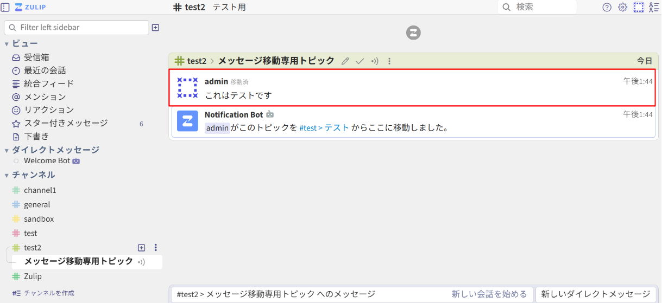
Task: Select the test2 channel in sidebar
Action: pyautogui.click(x=33, y=248)
